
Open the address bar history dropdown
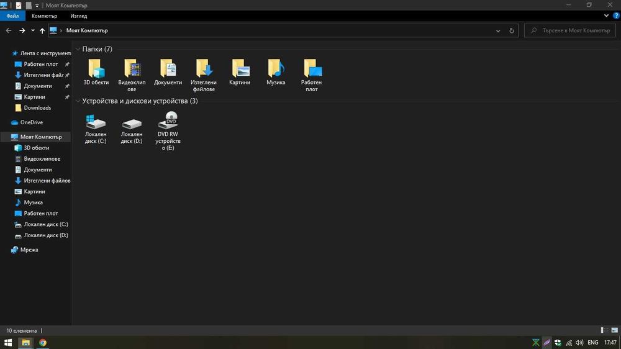tap(498, 30)
